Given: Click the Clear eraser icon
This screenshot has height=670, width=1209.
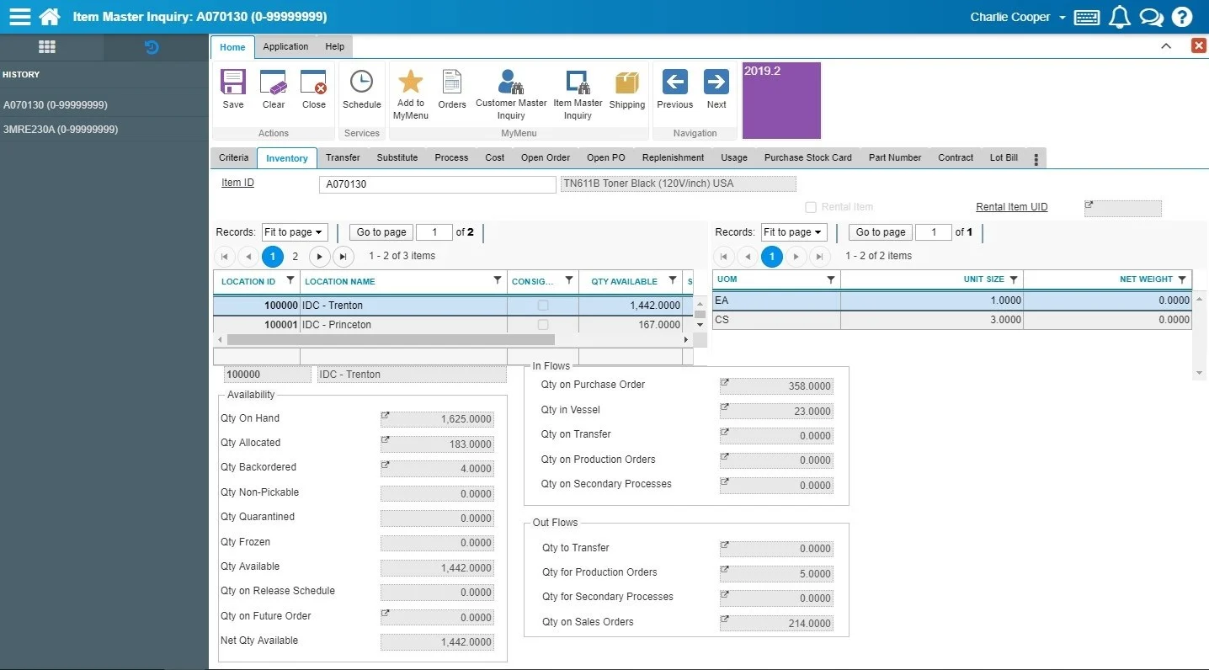Looking at the screenshot, I should (x=274, y=82).
